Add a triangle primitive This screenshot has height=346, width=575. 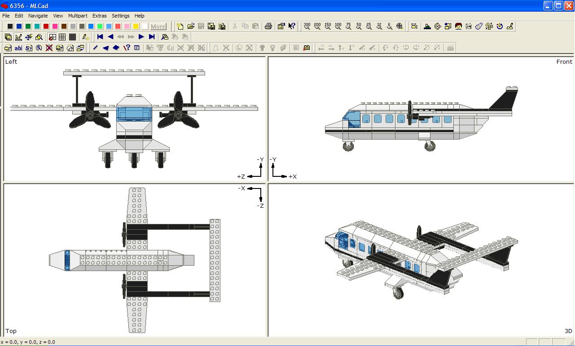tap(105, 48)
